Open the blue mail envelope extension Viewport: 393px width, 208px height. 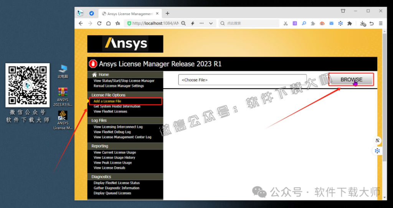[x=331, y=23]
